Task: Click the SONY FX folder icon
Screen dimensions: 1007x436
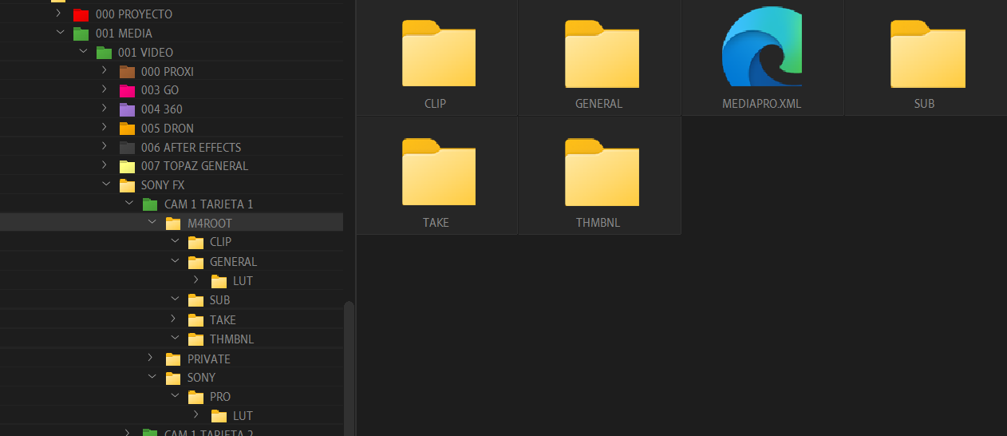Action: pos(127,185)
